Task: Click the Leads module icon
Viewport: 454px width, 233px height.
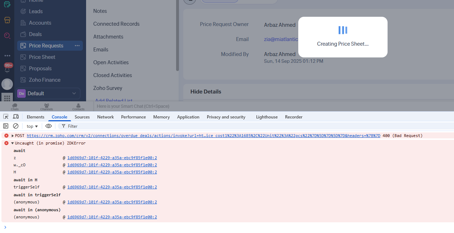Action: click(x=23, y=11)
